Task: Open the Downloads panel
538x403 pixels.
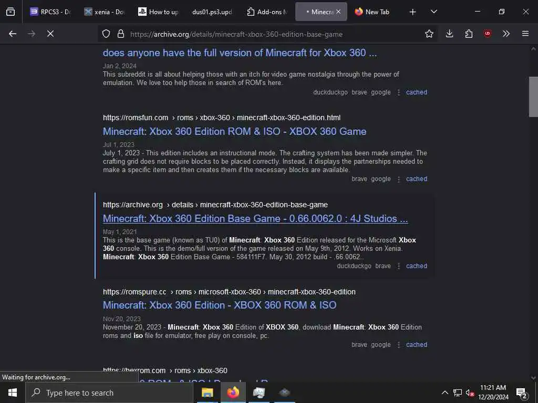Action: tap(450, 34)
